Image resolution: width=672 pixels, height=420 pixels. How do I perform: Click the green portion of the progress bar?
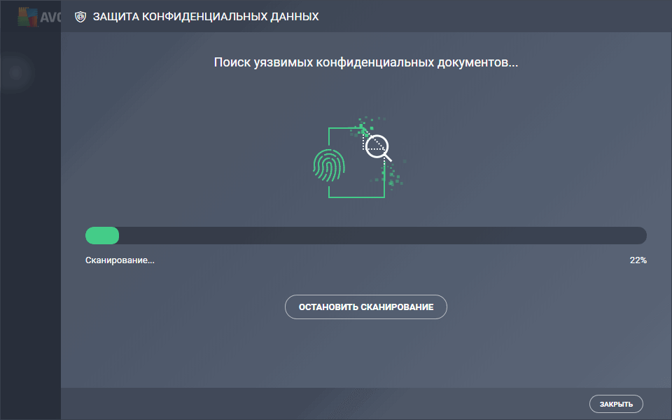101,235
